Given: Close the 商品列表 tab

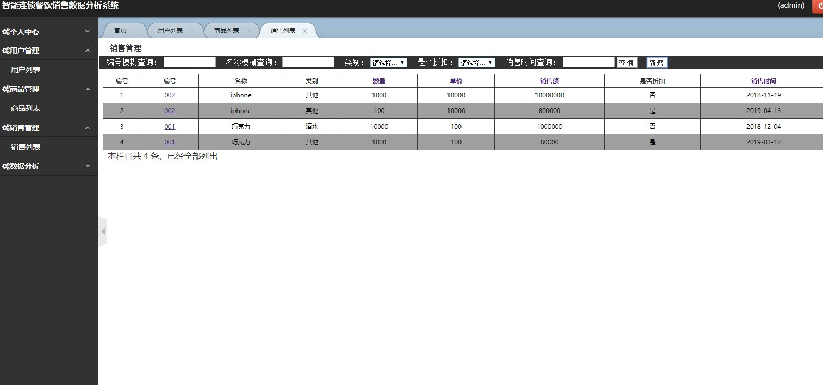Looking at the screenshot, I should pyautogui.click(x=248, y=31).
